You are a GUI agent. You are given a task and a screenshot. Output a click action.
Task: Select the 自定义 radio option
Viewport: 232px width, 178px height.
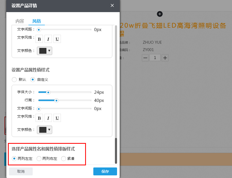[32, 80]
